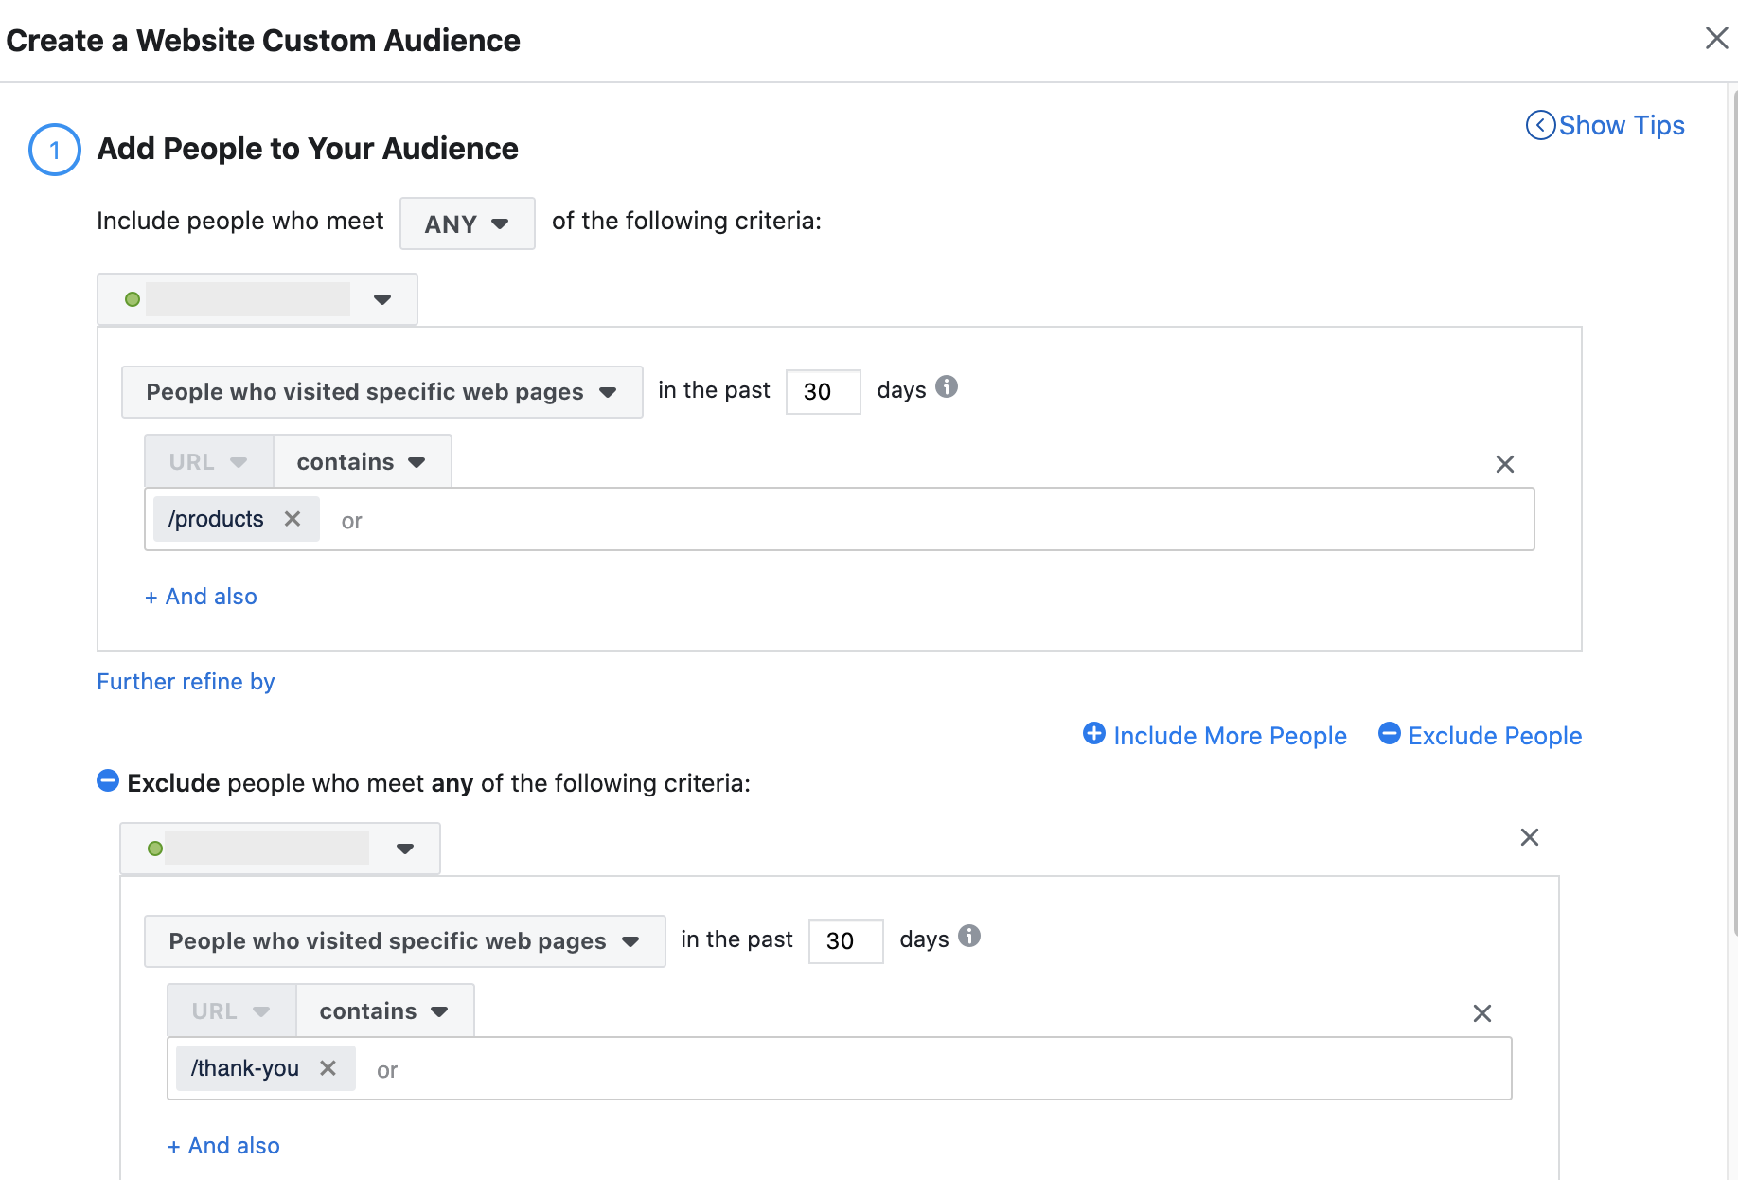Open the URL dropdown in the include section

(207, 461)
